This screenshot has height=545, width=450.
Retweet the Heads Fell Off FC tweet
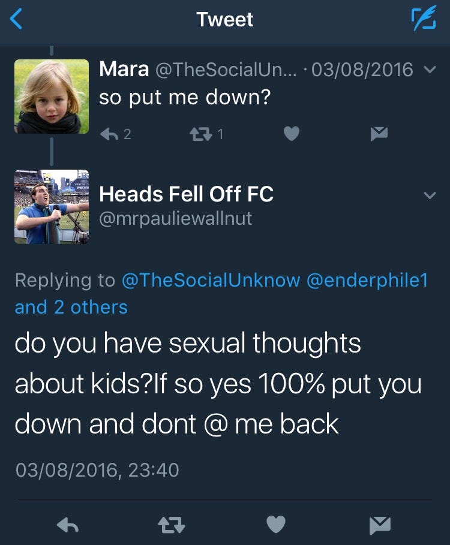pos(171,525)
